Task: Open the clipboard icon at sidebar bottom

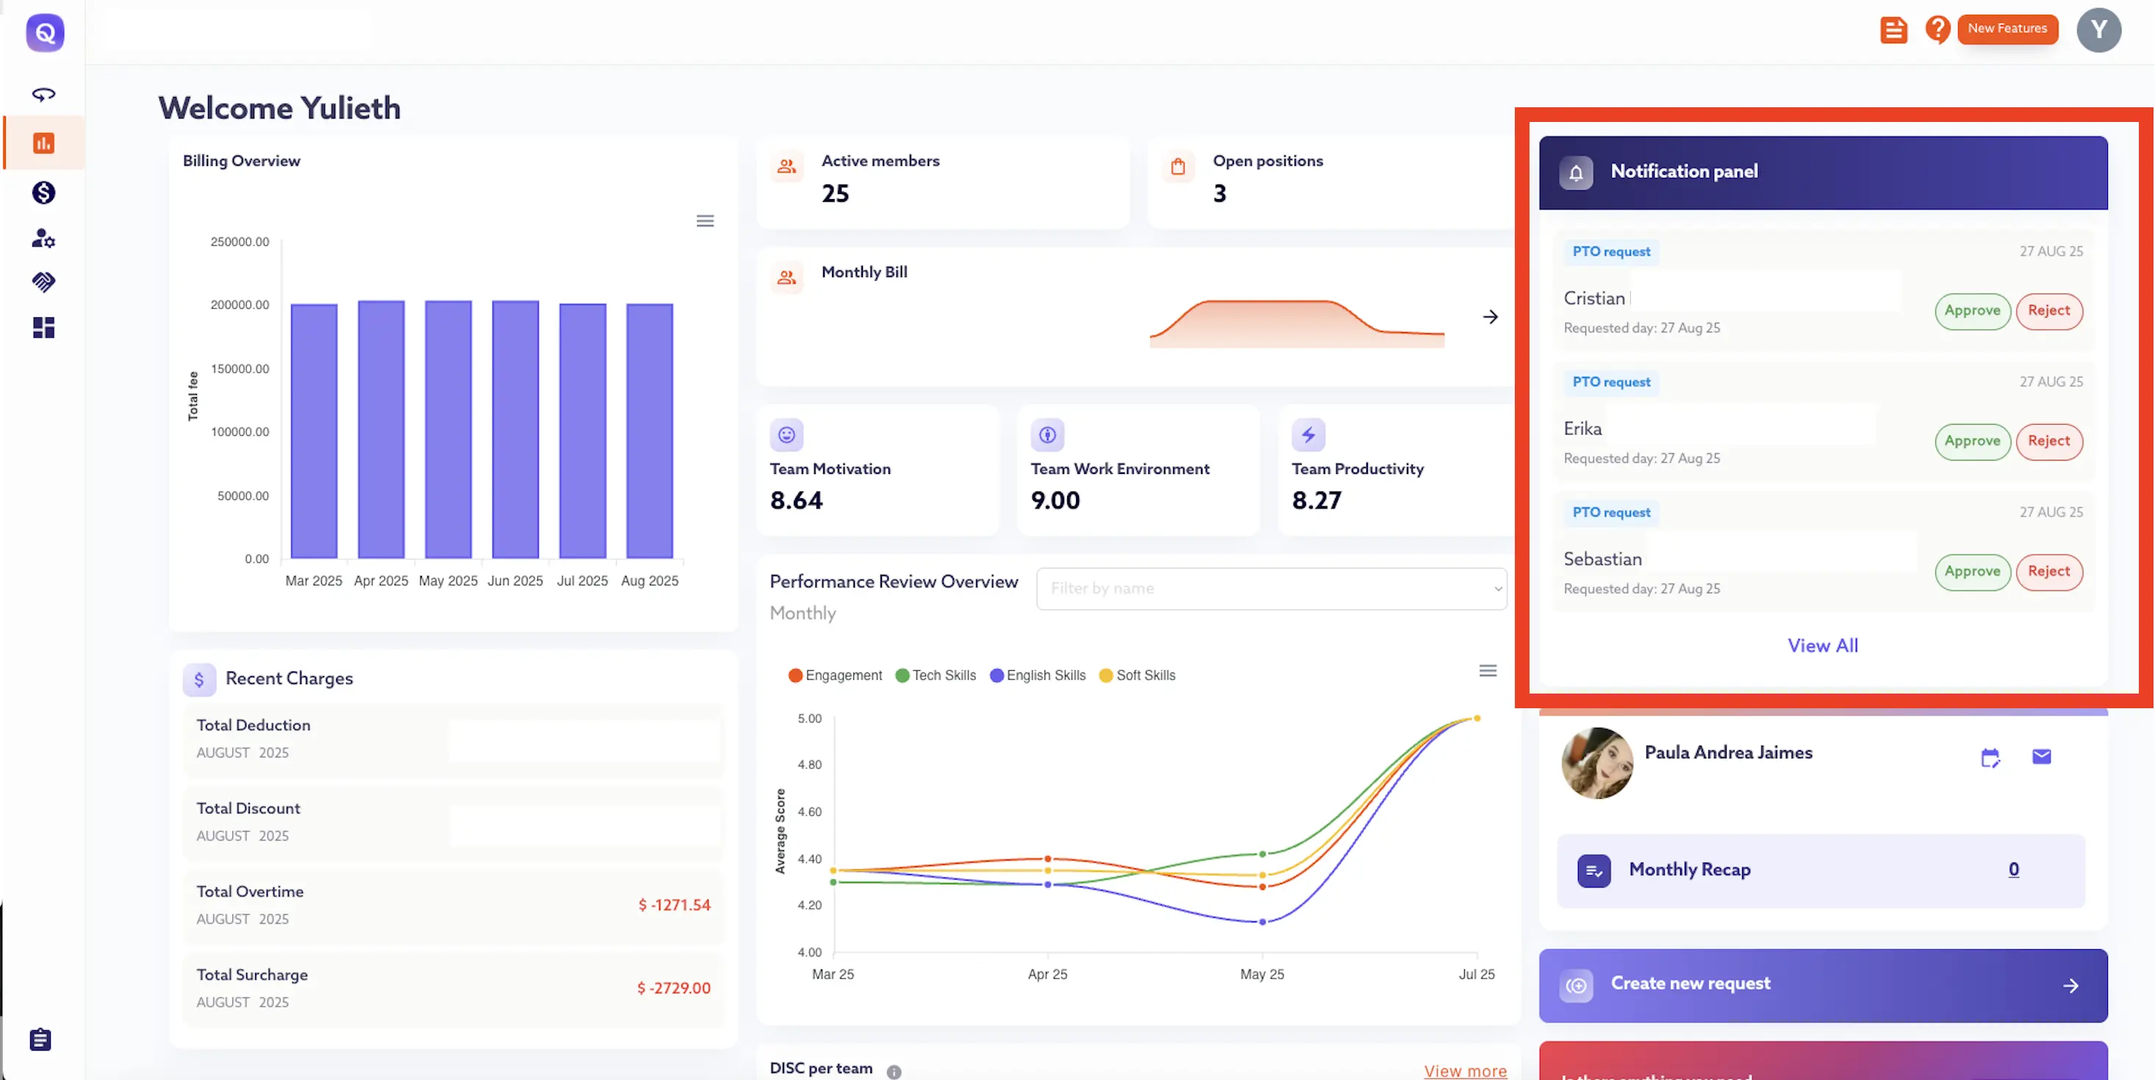Action: point(40,1039)
